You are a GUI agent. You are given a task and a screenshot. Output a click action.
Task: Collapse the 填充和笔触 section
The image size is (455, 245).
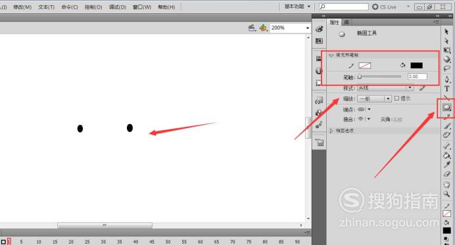tap(331, 55)
